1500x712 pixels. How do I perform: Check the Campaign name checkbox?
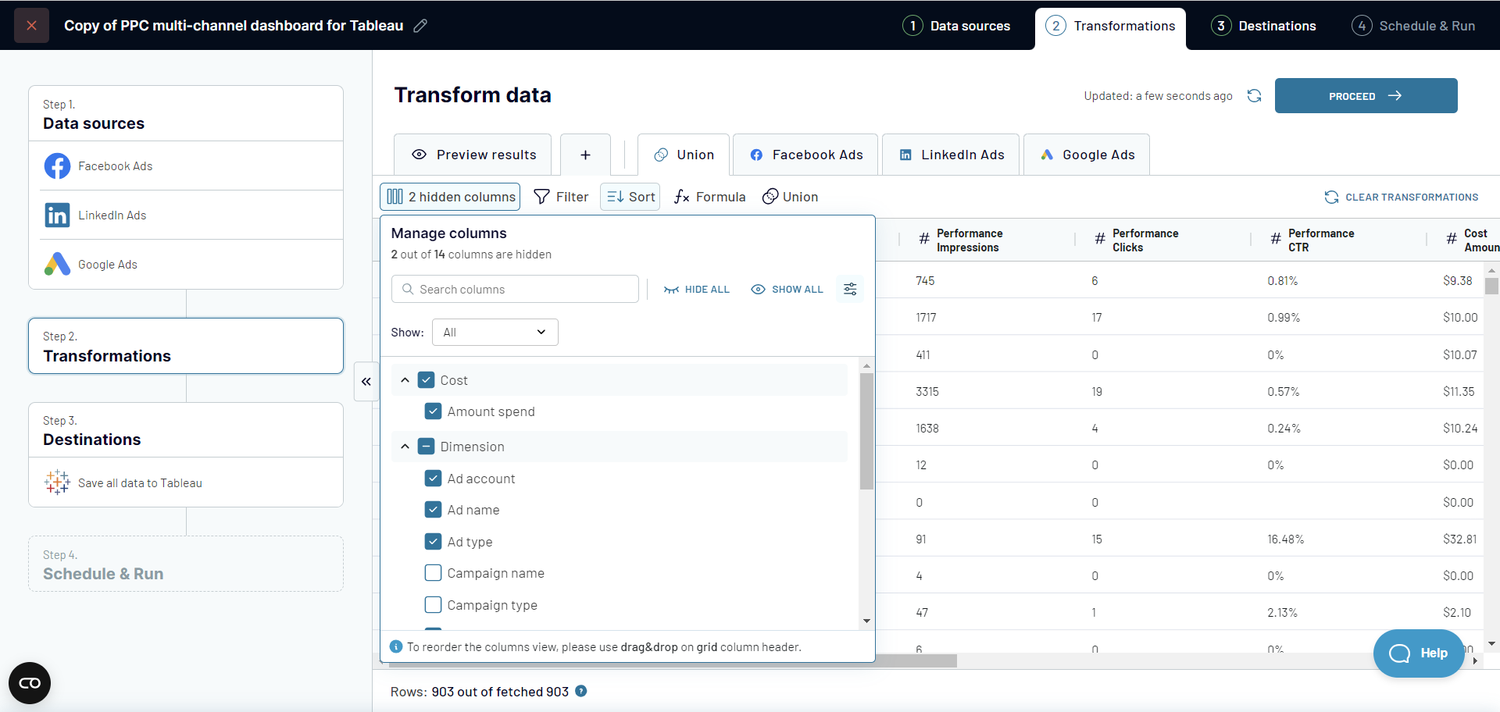[433, 573]
